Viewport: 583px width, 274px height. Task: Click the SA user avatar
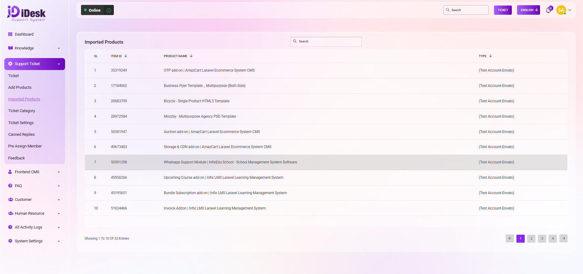point(561,10)
